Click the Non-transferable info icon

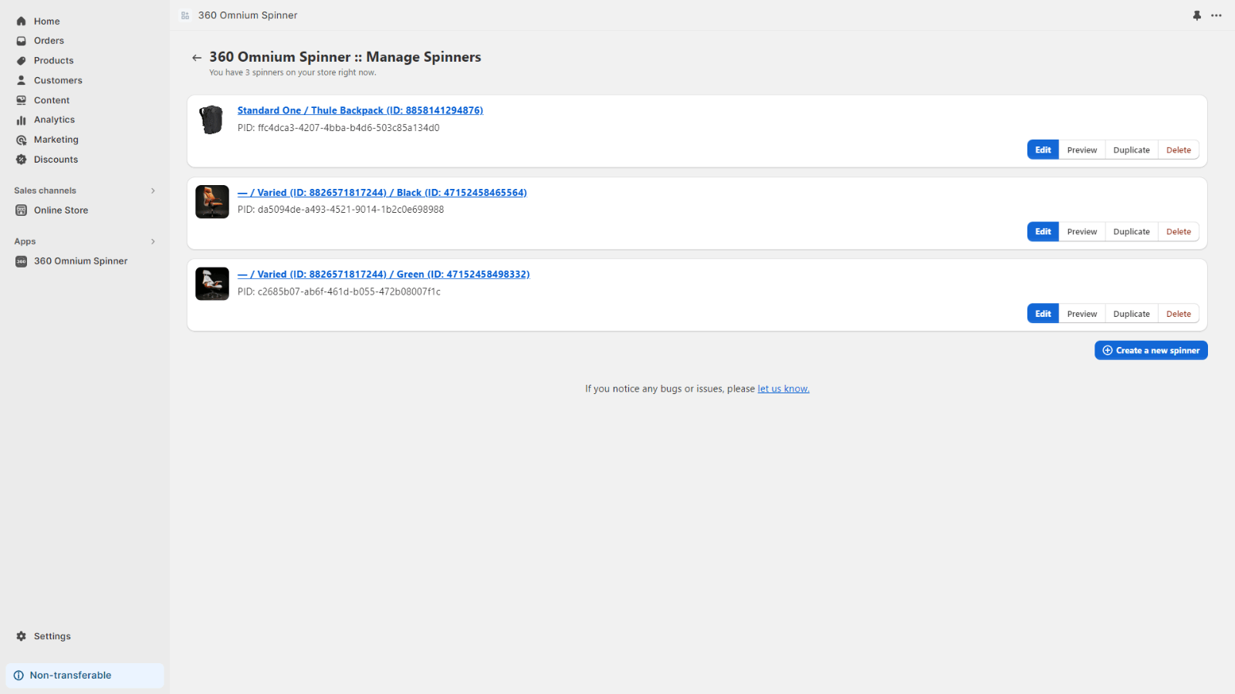(x=19, y=675)
